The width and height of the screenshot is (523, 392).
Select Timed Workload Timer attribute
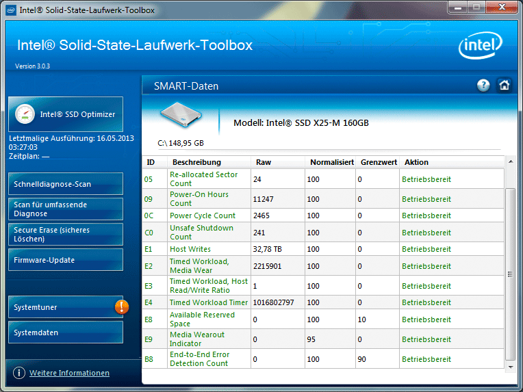(209, 302)
